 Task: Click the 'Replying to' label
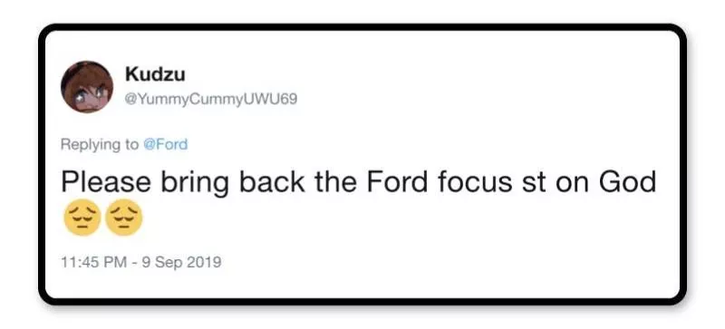(100, 145)
